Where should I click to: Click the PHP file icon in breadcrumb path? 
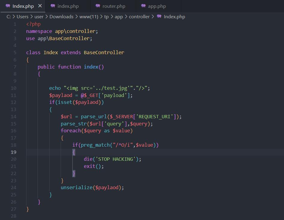pyautogui.click(x=159, y=16)
